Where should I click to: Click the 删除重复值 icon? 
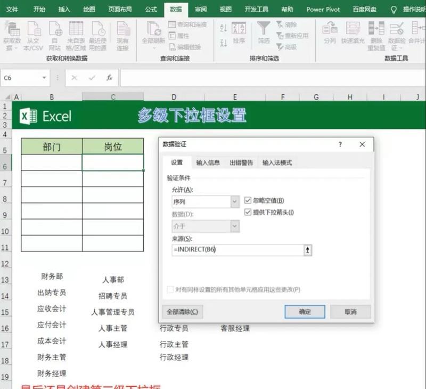(x=376, y=28)
